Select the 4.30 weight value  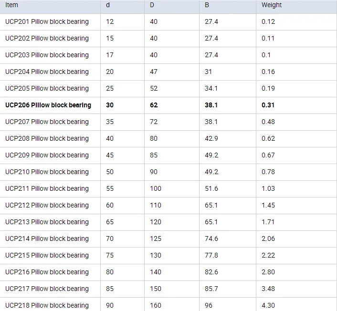pos(268,305)
